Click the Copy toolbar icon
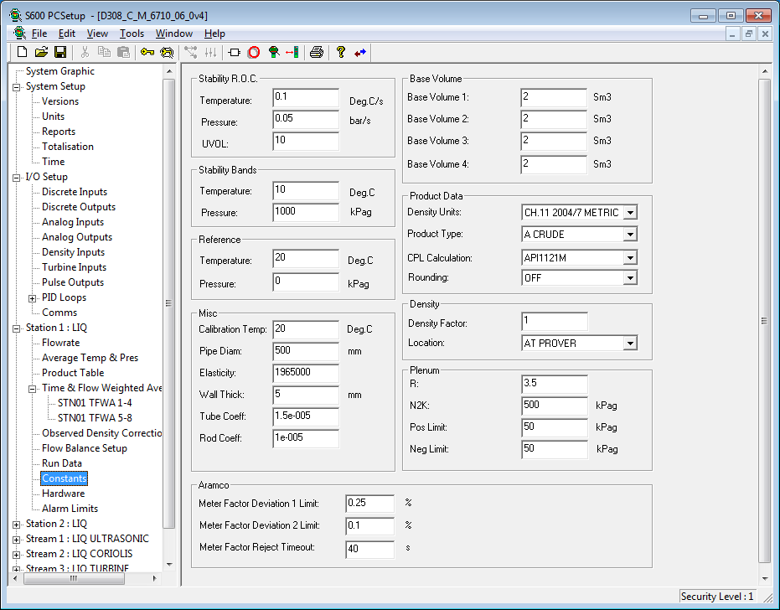Viewport: 780px width, 610px height. coord(104,52)
